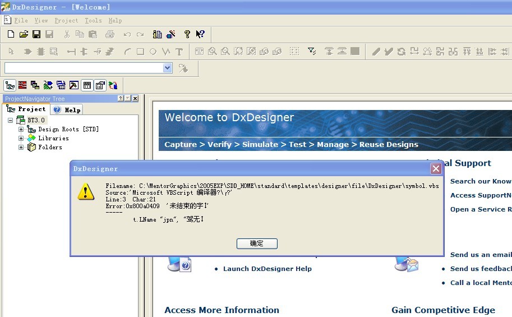The image size is (512, 317).
Task: Click the wand icon beside the combo box
Action: coord(183,68)
